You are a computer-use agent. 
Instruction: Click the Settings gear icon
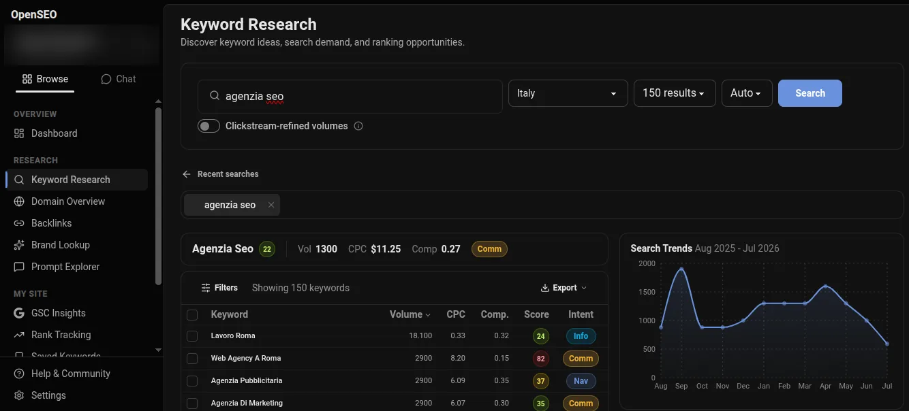tap(19, 395)
